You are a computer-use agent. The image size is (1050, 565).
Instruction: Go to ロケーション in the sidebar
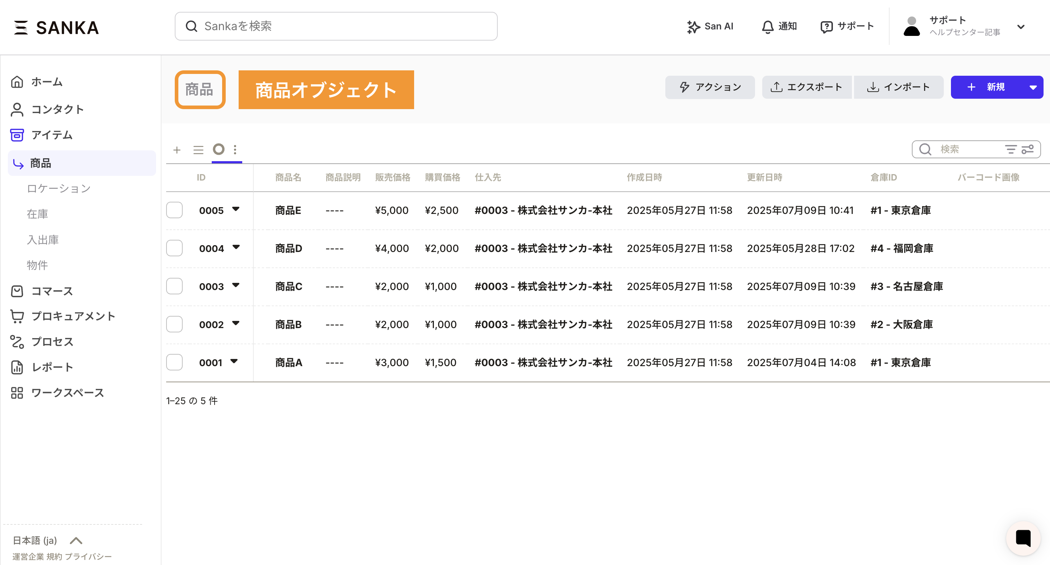pos(59,188)
